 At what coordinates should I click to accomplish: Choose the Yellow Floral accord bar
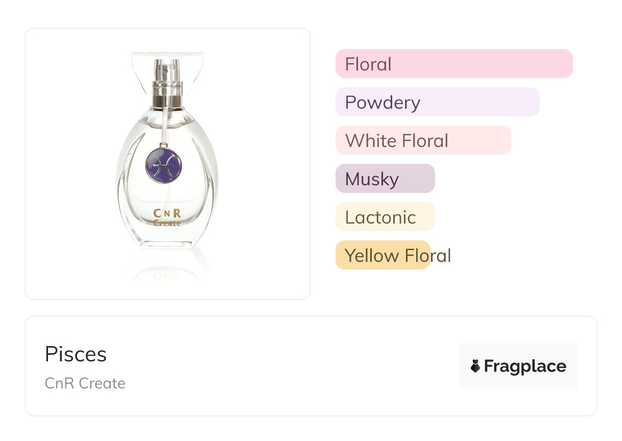(383, 255)
